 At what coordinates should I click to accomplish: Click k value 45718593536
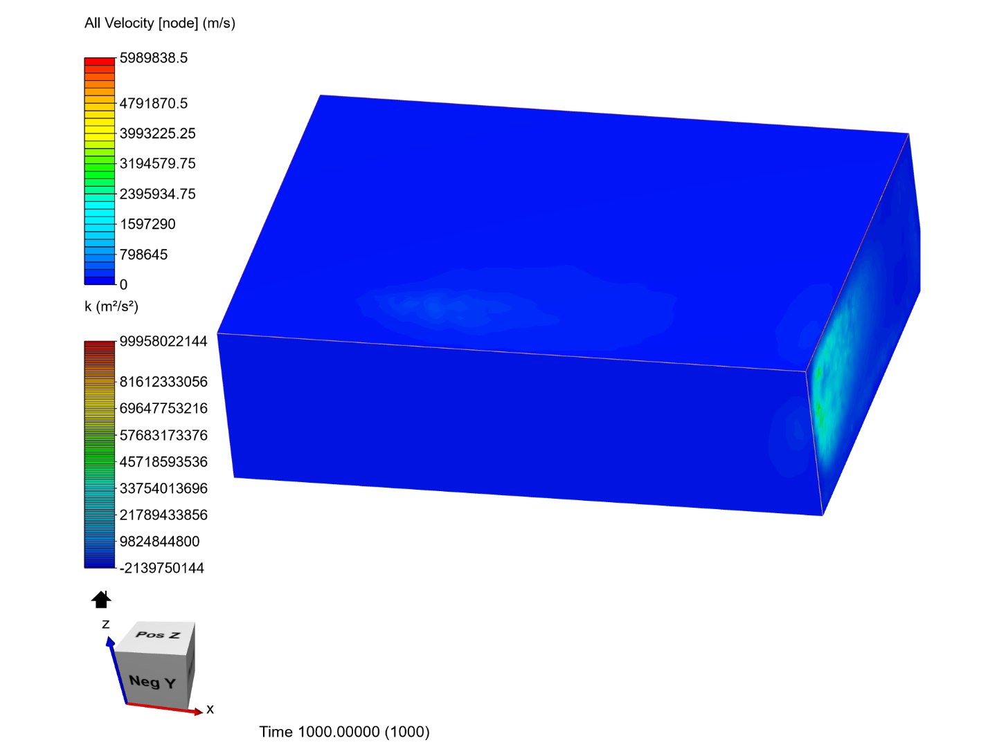coord(163,461)
